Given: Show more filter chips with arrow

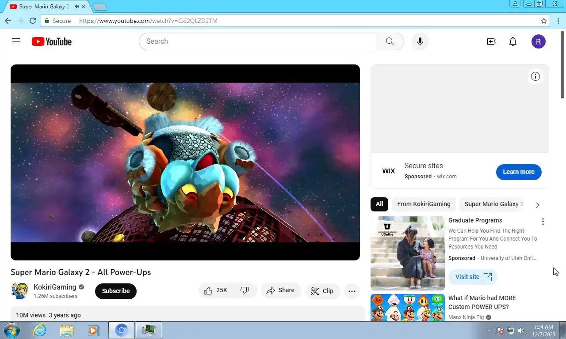Looking at the screenshot, I should [538, 205].
